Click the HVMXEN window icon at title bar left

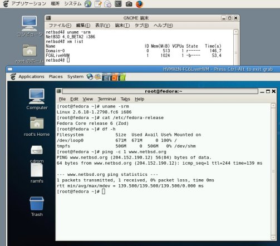click(x=10, y=69)
